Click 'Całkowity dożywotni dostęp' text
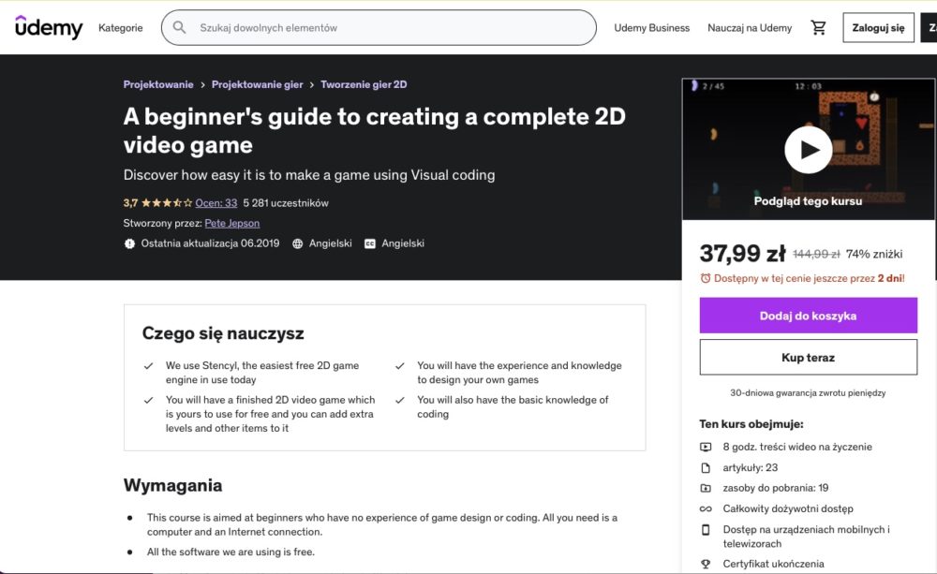This screenshot has width=937, height=574. tap(788, 508)
